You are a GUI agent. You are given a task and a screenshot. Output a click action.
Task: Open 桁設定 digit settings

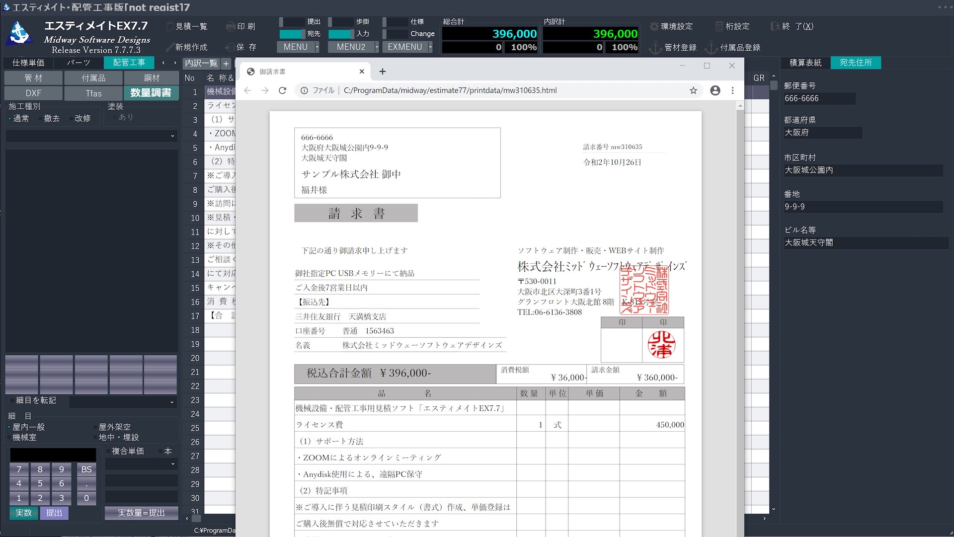tap(732, 26)
